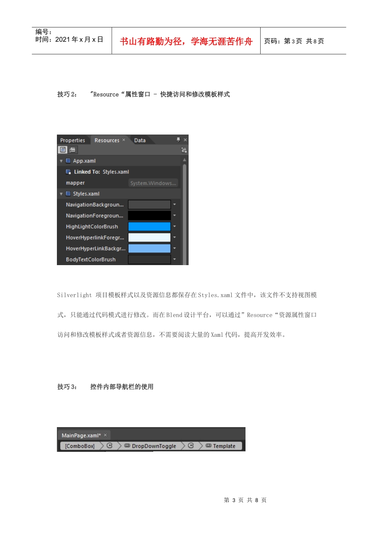Close the MainPage.xaml* document tab
This screenshot has width=378, height=535.
[x=105, y=435]
